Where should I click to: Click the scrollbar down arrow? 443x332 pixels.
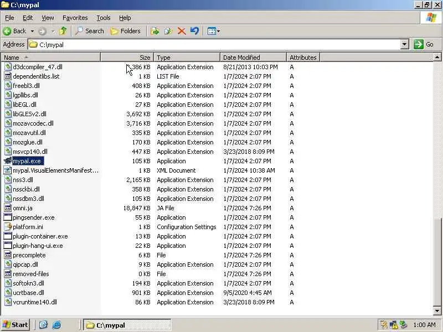pyautogui.click(x=437, y=311)
